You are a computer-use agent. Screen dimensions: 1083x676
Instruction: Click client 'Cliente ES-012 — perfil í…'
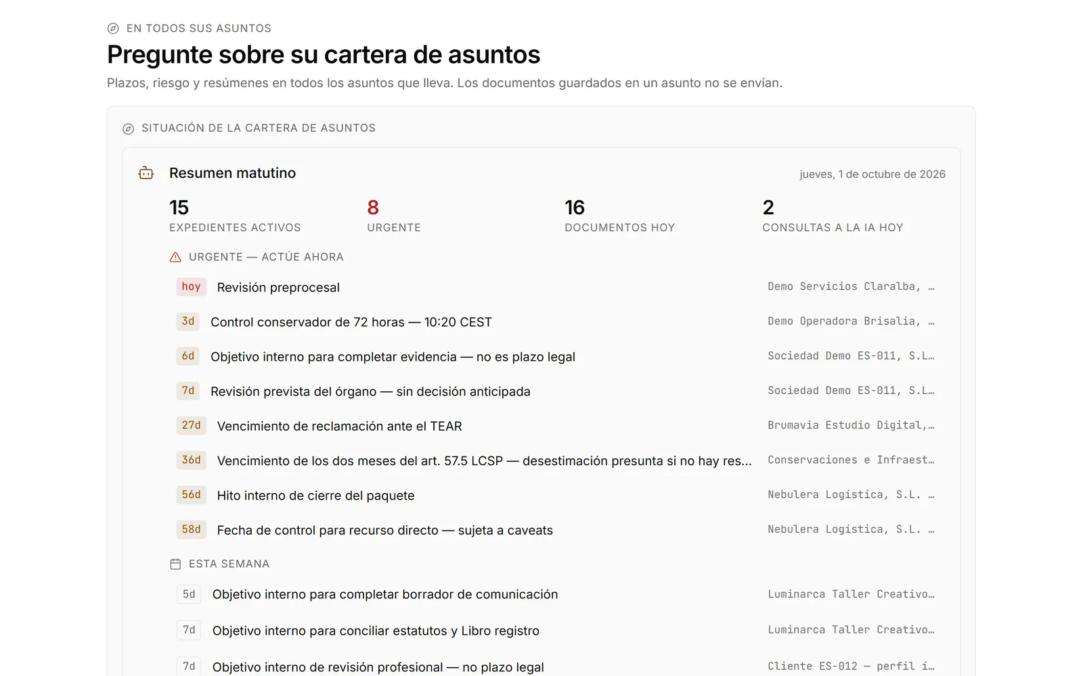pos(851,666)
